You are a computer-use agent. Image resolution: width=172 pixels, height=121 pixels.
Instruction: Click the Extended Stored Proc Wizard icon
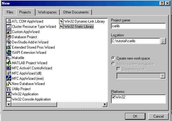click(9, 47)
